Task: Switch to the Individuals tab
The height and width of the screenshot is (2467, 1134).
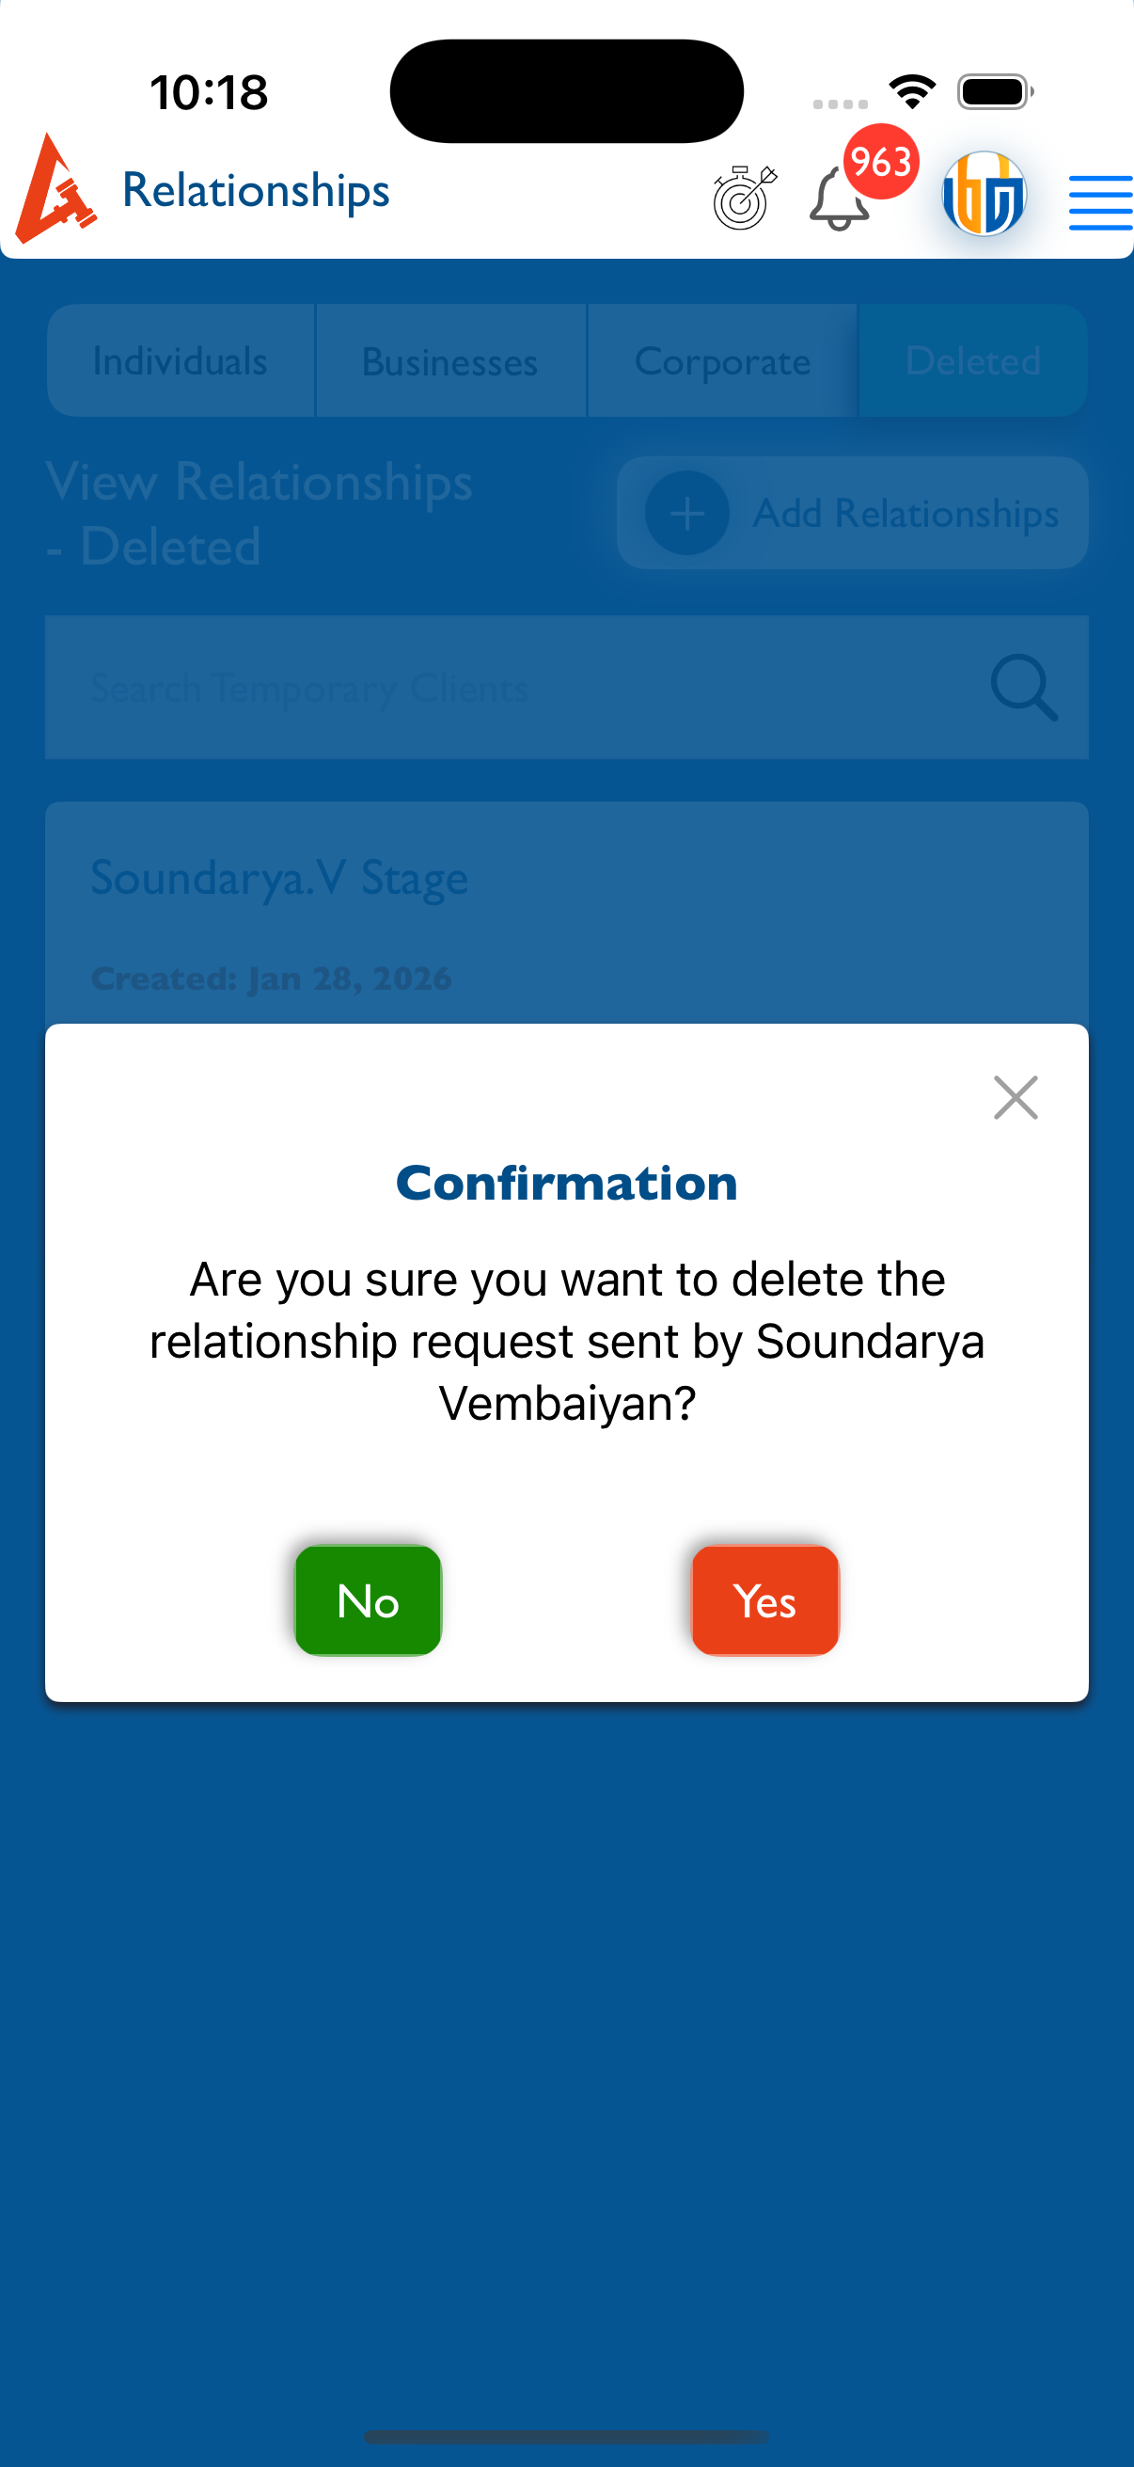Action: [180, 361]
